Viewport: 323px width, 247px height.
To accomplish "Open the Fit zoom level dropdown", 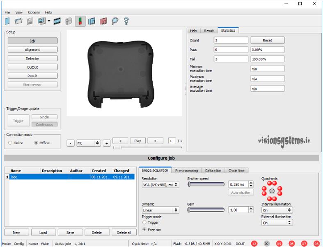I will pos(89,143).
